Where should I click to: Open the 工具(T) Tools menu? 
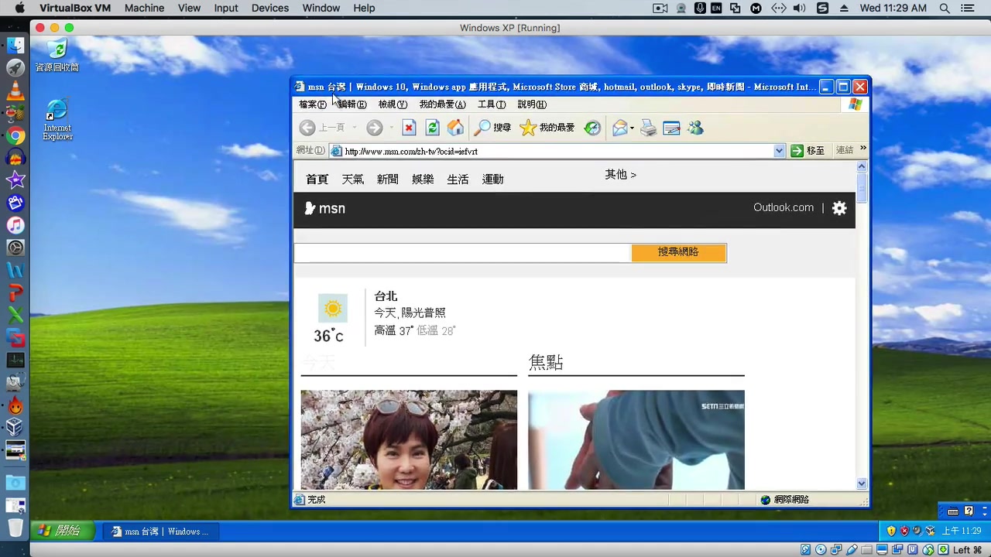click(x=492, y=104)
